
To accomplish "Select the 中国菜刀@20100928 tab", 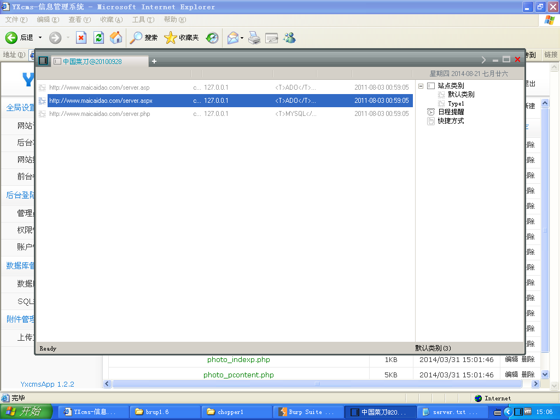I will (x=100, y=61).
